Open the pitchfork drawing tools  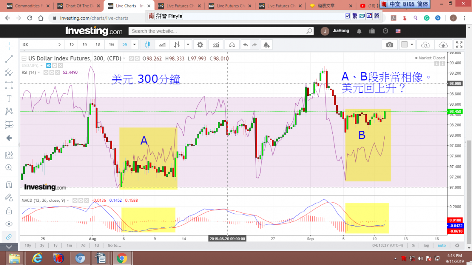(9, 72)
